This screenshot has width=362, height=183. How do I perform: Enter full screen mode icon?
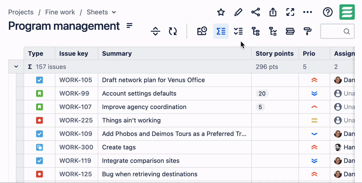pos(290,12)
